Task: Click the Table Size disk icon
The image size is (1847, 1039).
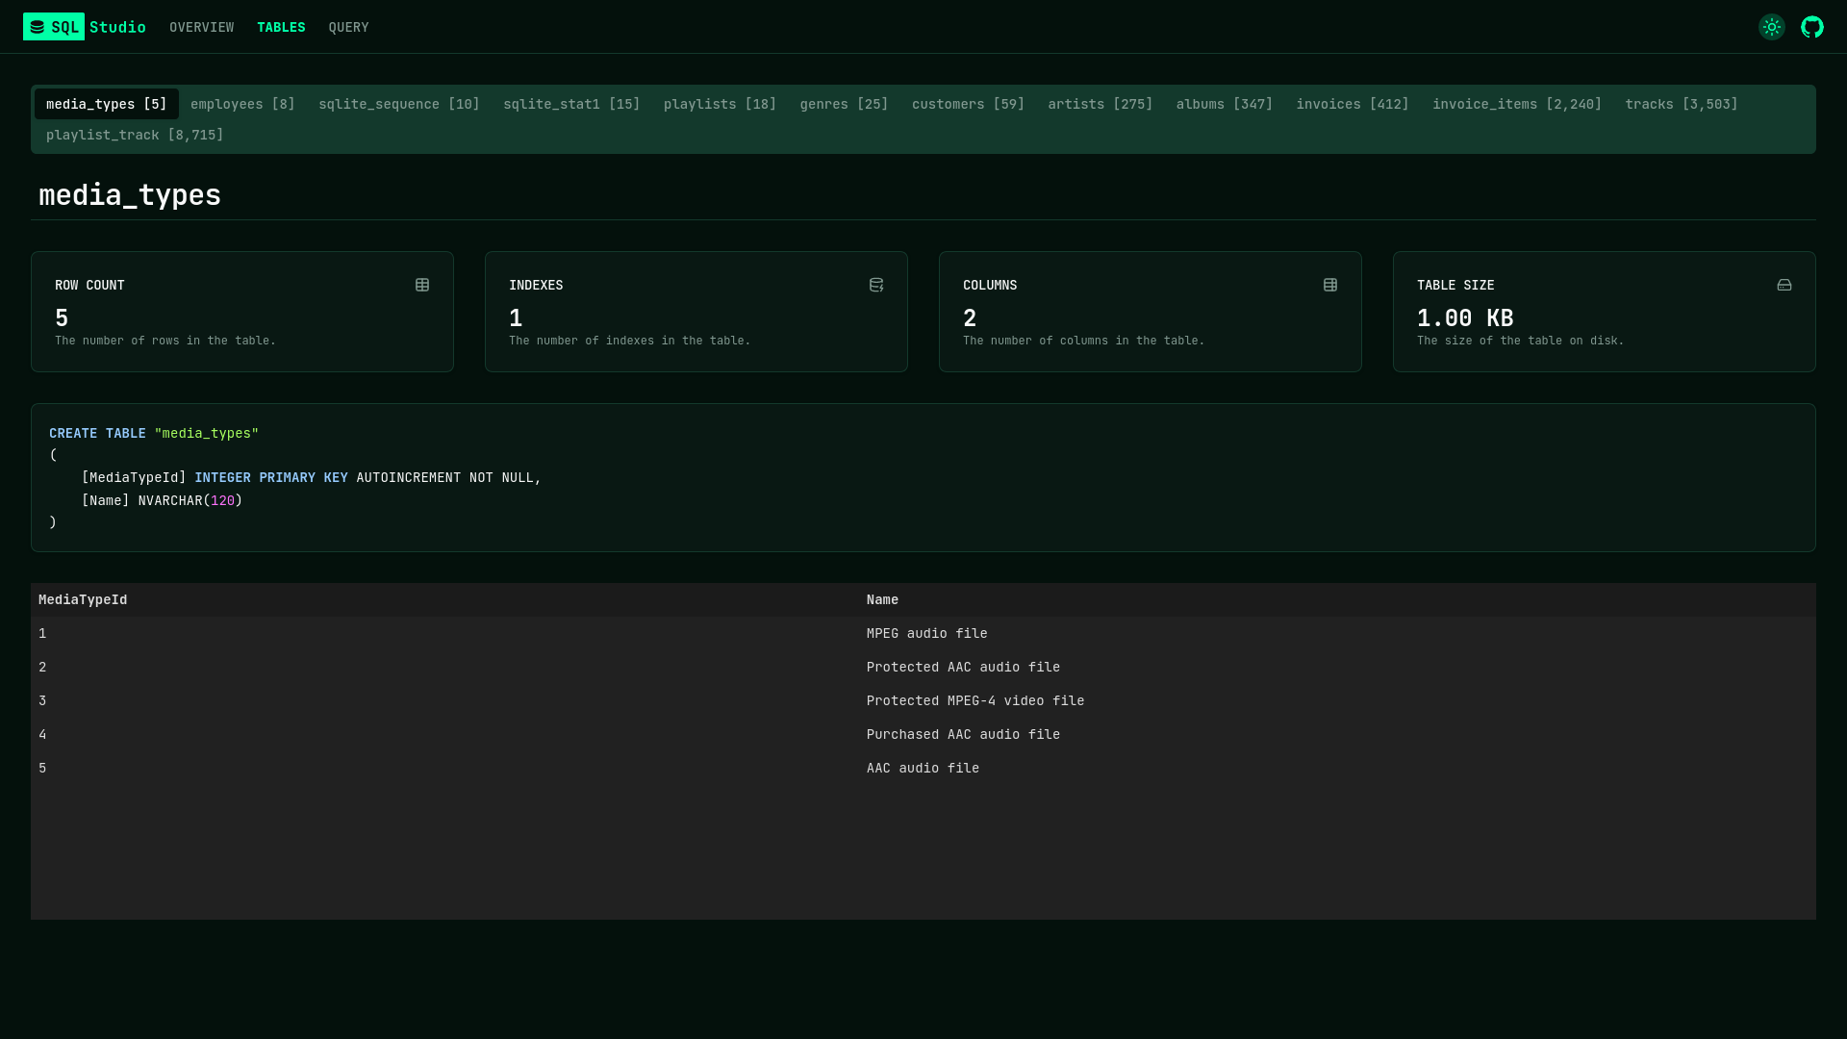Action: tap(1784, 285)
